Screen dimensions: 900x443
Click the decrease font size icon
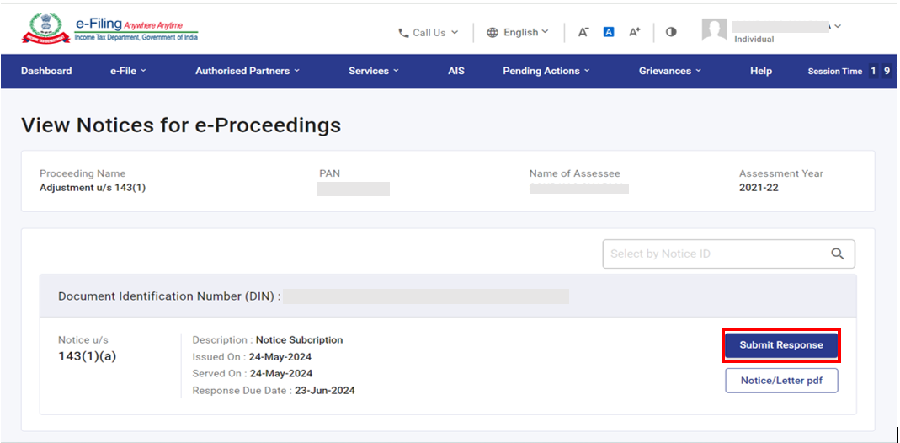583,32
